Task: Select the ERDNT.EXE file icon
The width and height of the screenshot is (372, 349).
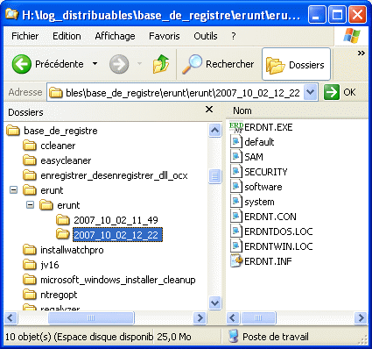Action: click(x=236, y=127)
